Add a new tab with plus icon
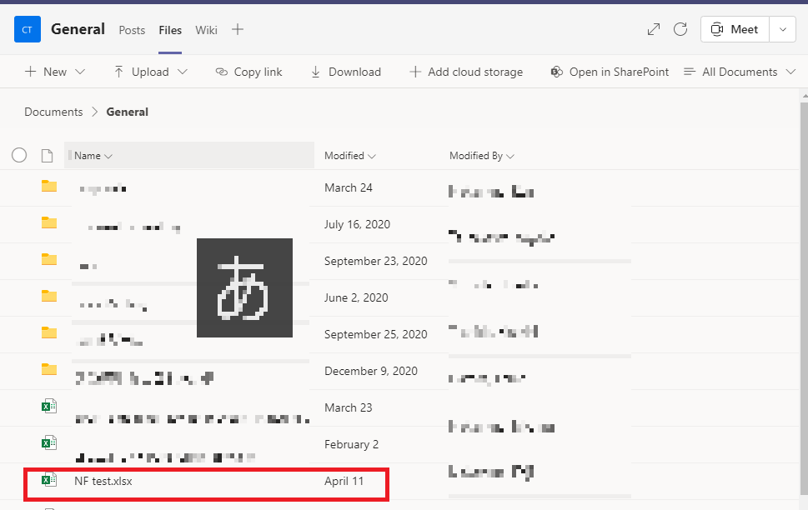Image resolution: width=808 pixels, height=510 pixels. (238, 29)
